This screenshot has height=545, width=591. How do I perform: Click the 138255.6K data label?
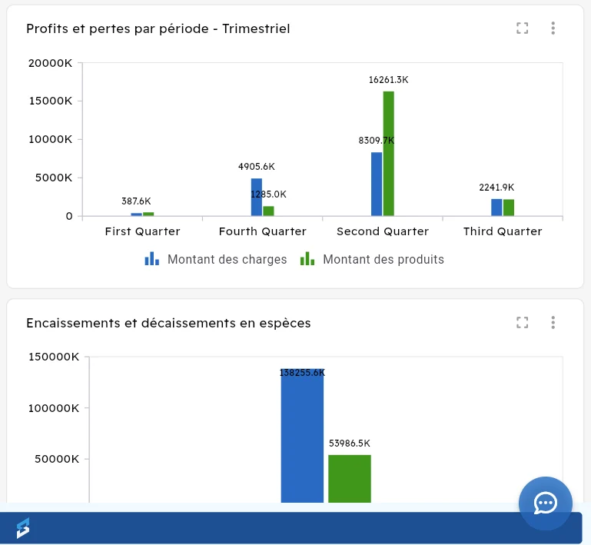(302, 373)
